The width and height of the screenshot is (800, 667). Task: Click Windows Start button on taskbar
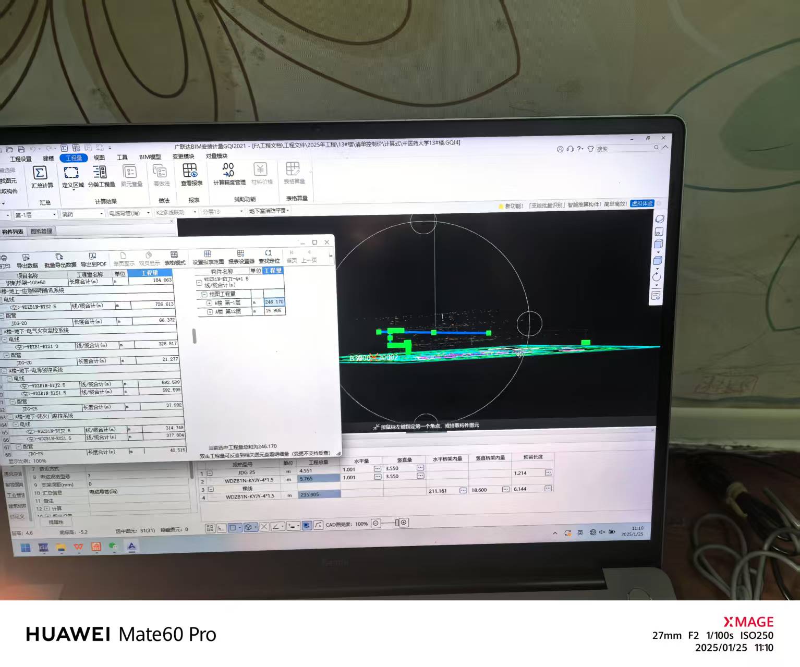coord(25,547)
